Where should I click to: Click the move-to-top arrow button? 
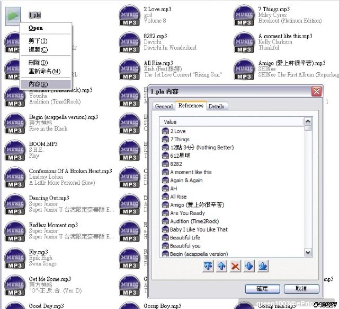tap(208, 266)
